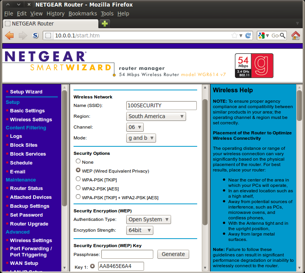The image size is (305, 273).
Task: Open Port Forwarding / Port Triggering page
Action: click(x=31, y=252)
